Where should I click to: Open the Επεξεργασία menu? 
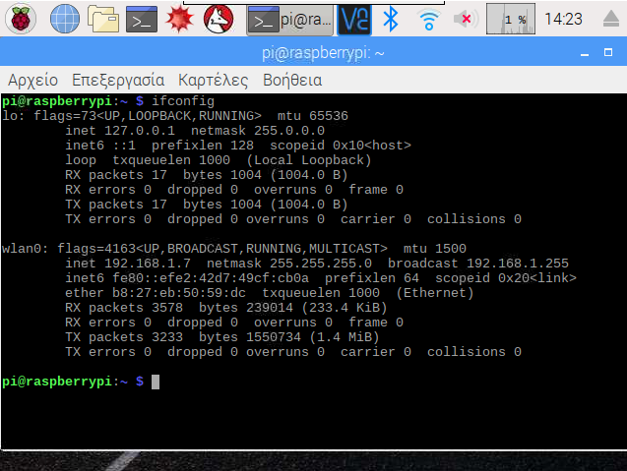pyautogui.click(x=118, y=81)
